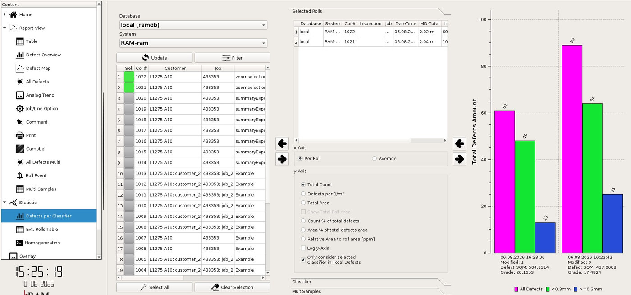Click the Job/Line Option gear icon
Screen dimensions: 631x295
point(20,109)
